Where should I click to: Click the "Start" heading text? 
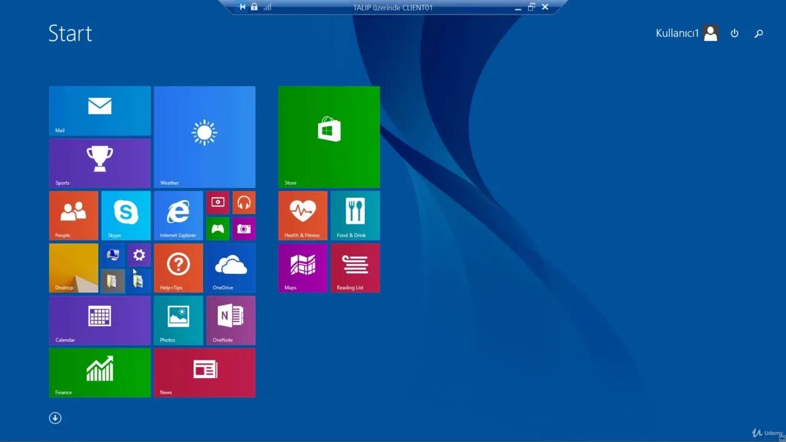point(70,33)
